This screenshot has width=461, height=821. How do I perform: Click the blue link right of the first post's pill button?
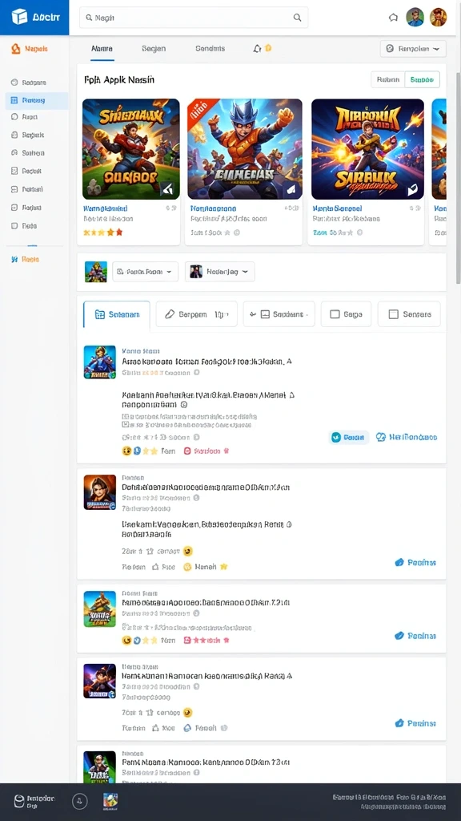pos(407,437)
